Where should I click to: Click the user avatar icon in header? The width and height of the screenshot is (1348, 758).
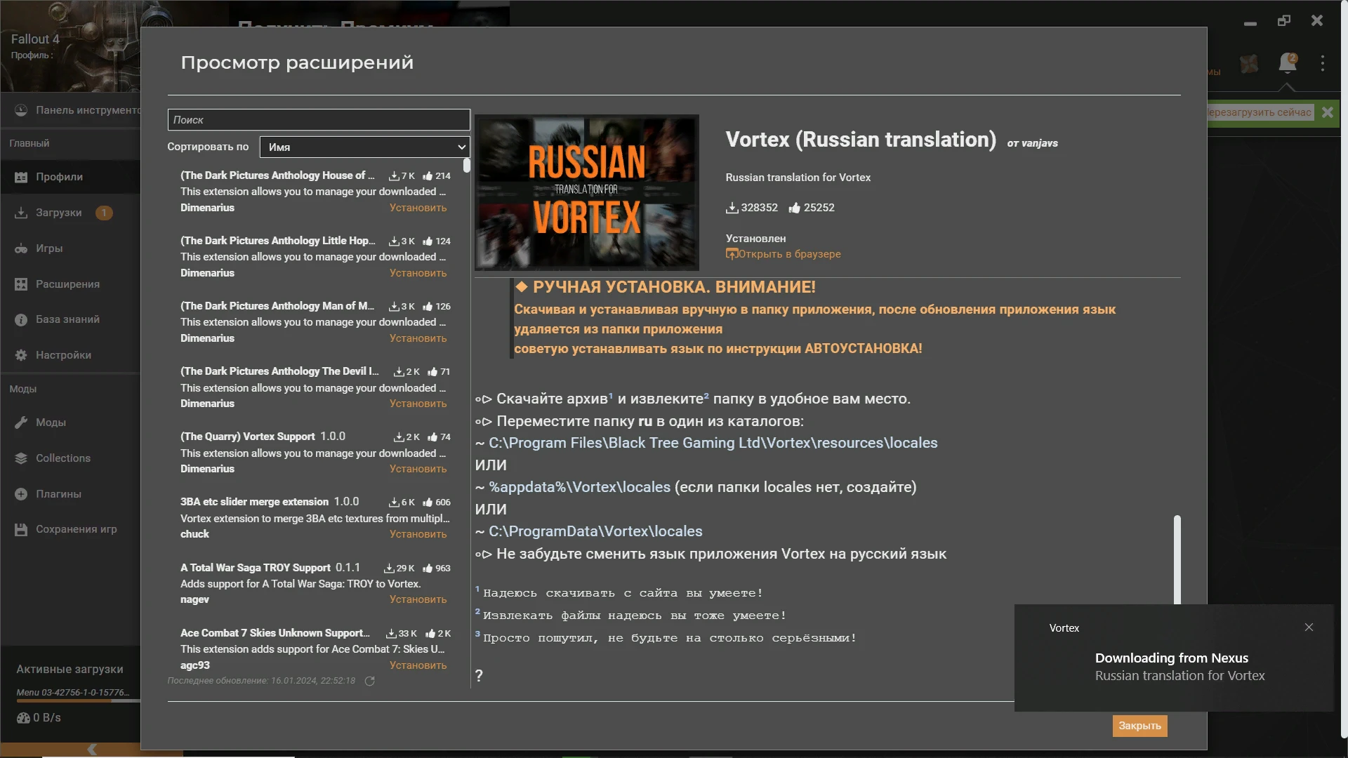pyautogui.click(x=1249, y=64)
